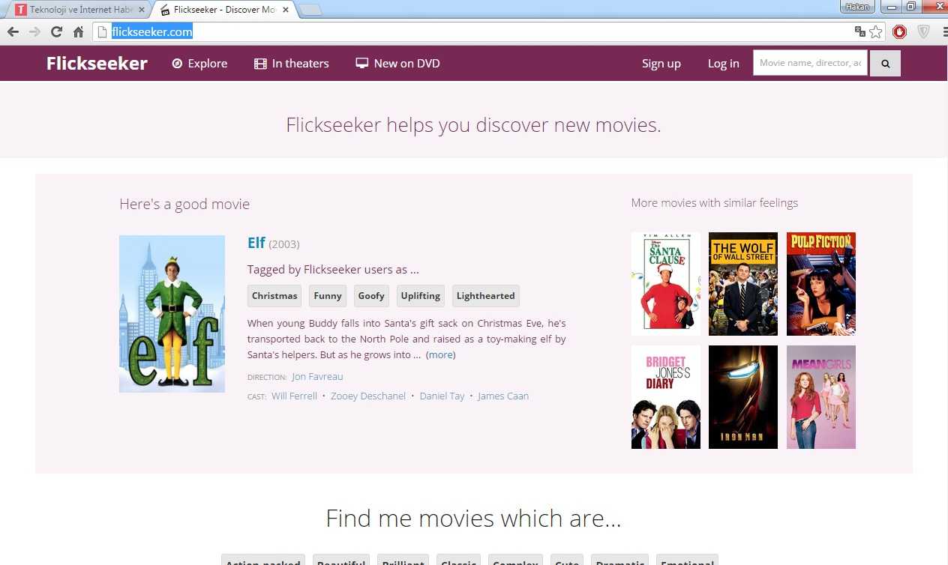Image resolution: width=948 pixels, height=565 pixels.
Task: Click the 'Here's a good movie' heading
Action: 184,205
